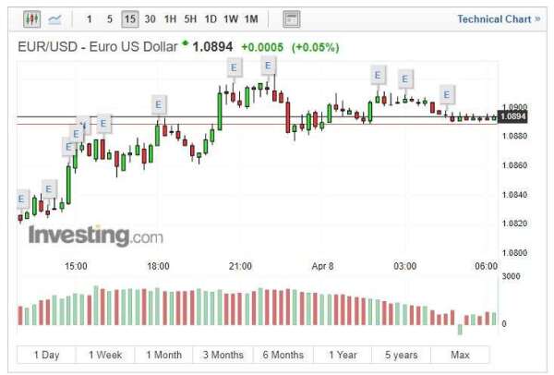The image size is (554, 375).
Task: Click the Apr 8 time axis label
Action: pos(322,266)
